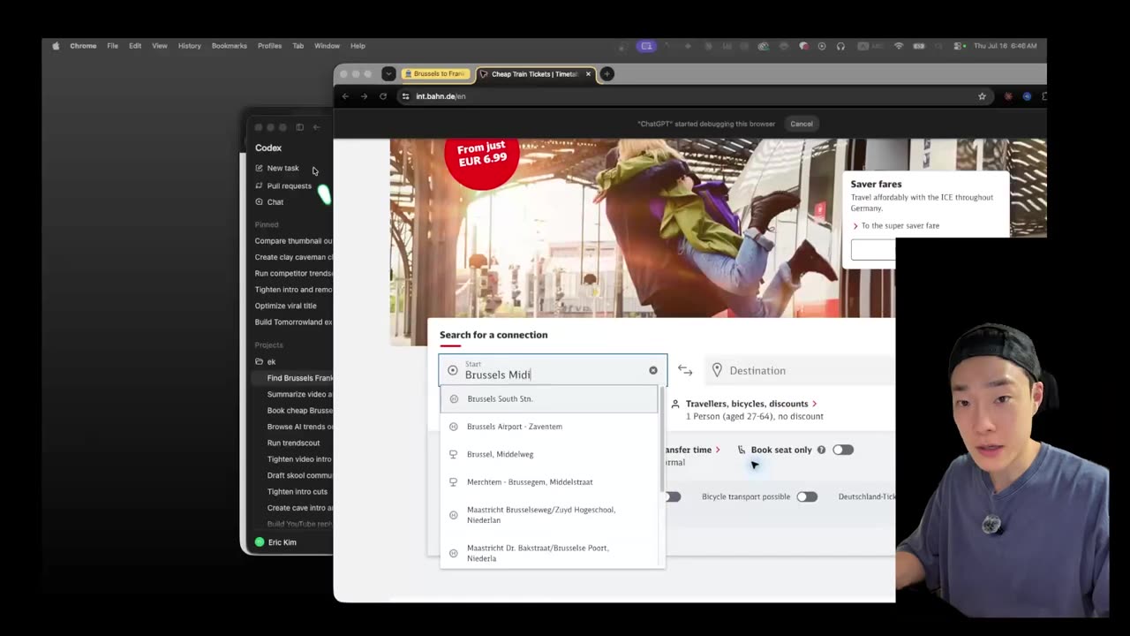Open red extension icon in Chrome toolbar

click(x=1009, y=96)
